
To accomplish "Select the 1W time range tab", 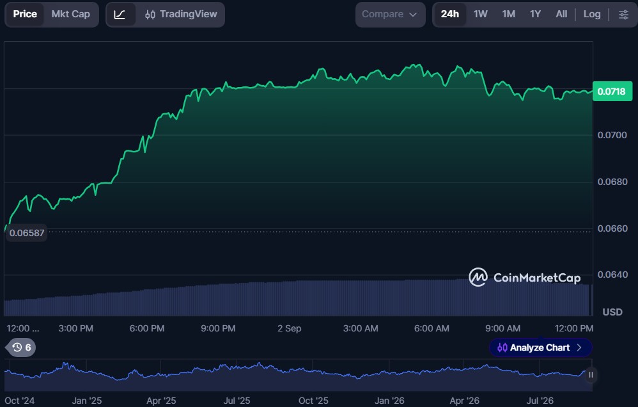I will point(480,14).
